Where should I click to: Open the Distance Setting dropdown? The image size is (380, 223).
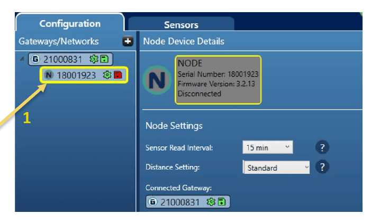pos(276,168)
